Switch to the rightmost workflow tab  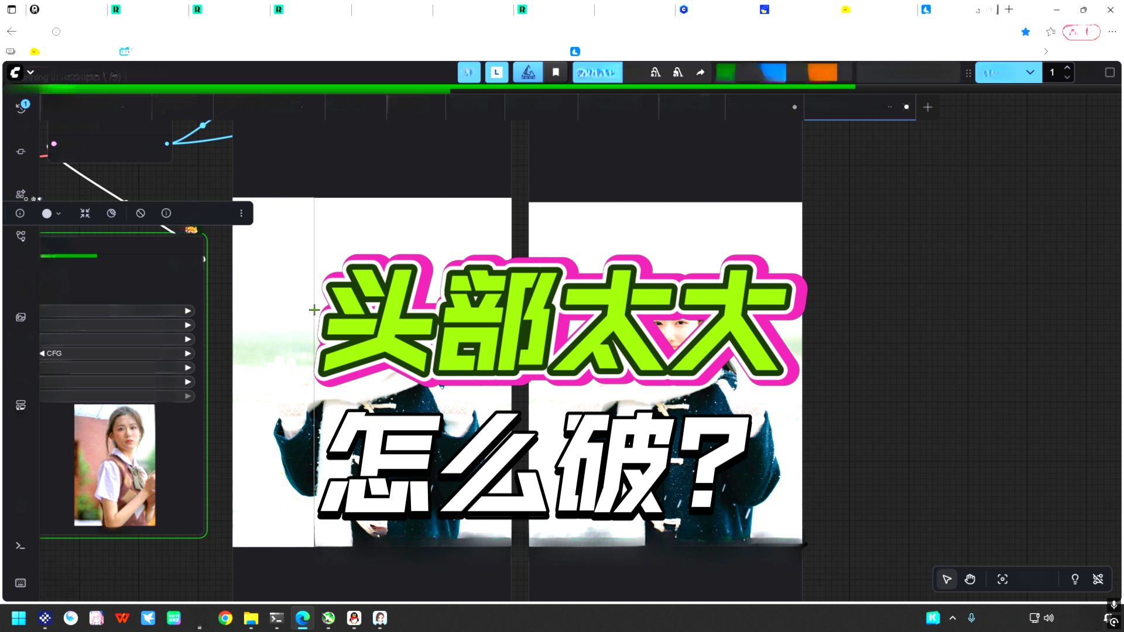click(859, 107)
